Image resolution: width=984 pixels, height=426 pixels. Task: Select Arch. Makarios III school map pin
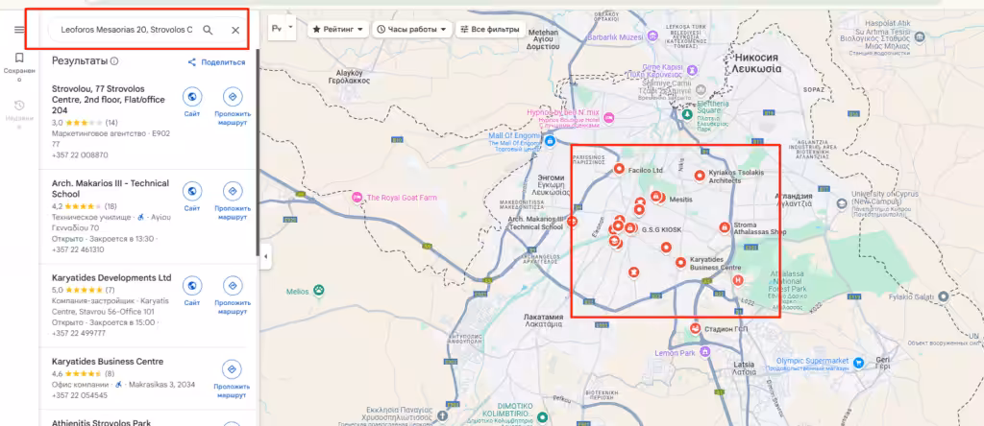(572, 221)
